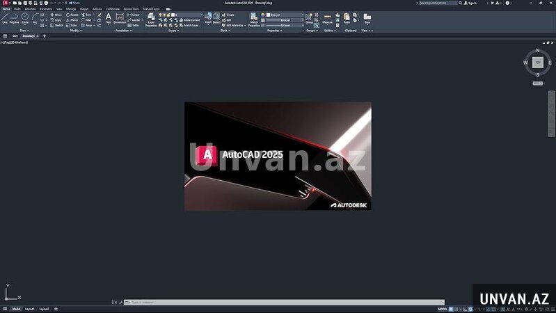Click the command line input field
Image resolution: width=556 pixels, height=313 pixels.
(x=285, y=303)
